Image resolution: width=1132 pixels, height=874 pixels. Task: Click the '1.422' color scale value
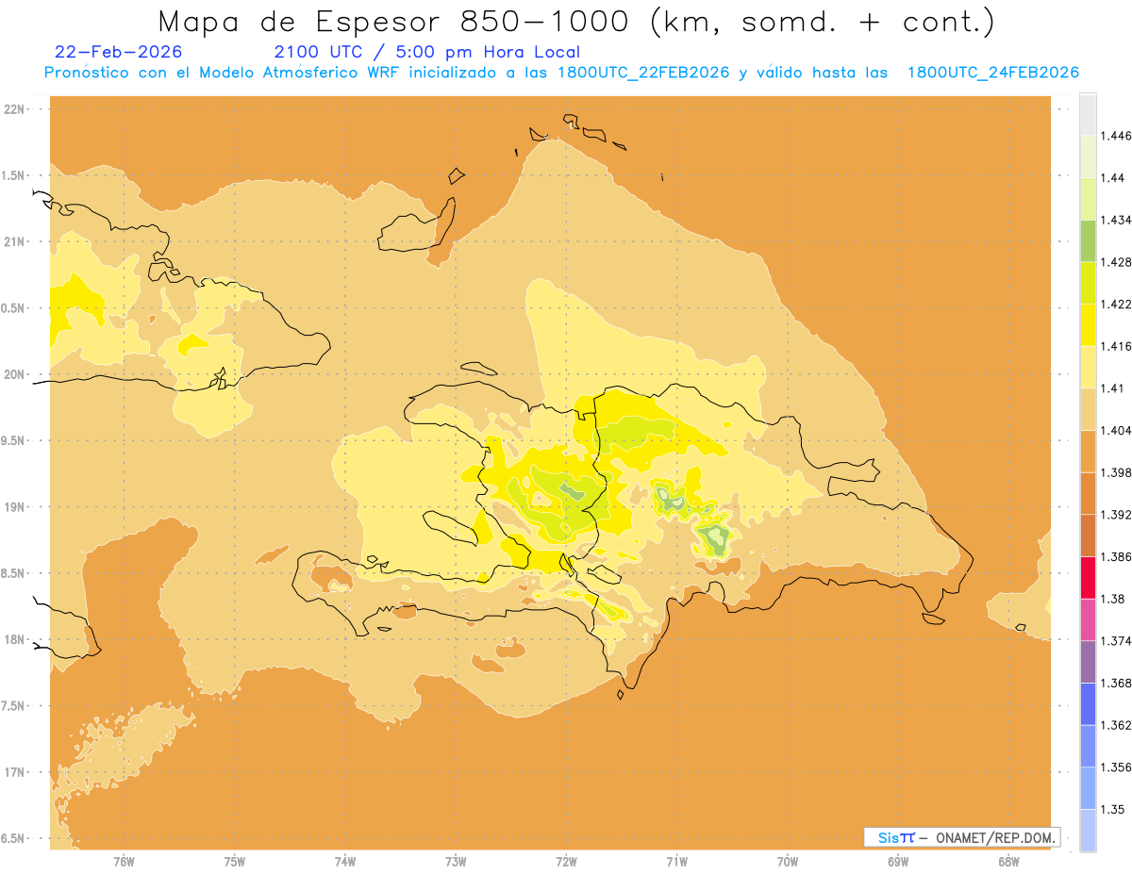(1118, 305)
